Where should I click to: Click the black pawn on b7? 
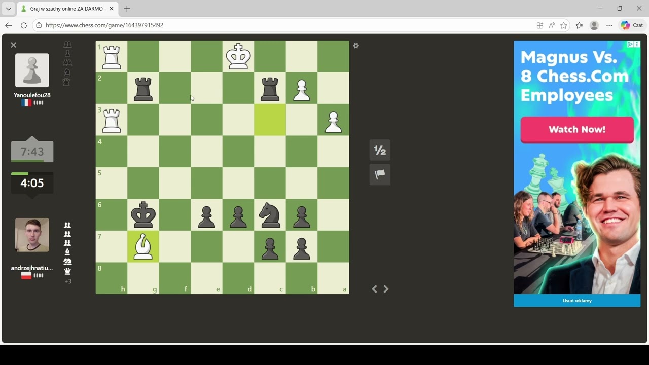(x=302, y=248)
